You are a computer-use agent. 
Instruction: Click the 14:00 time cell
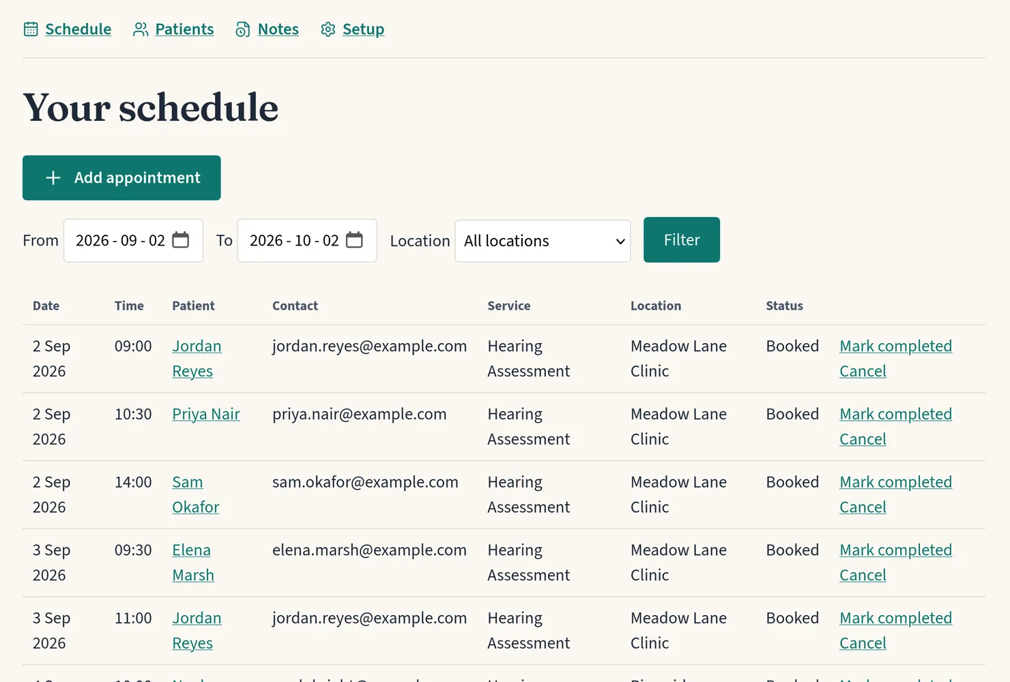pyautogui.click(x=133, y=482)
